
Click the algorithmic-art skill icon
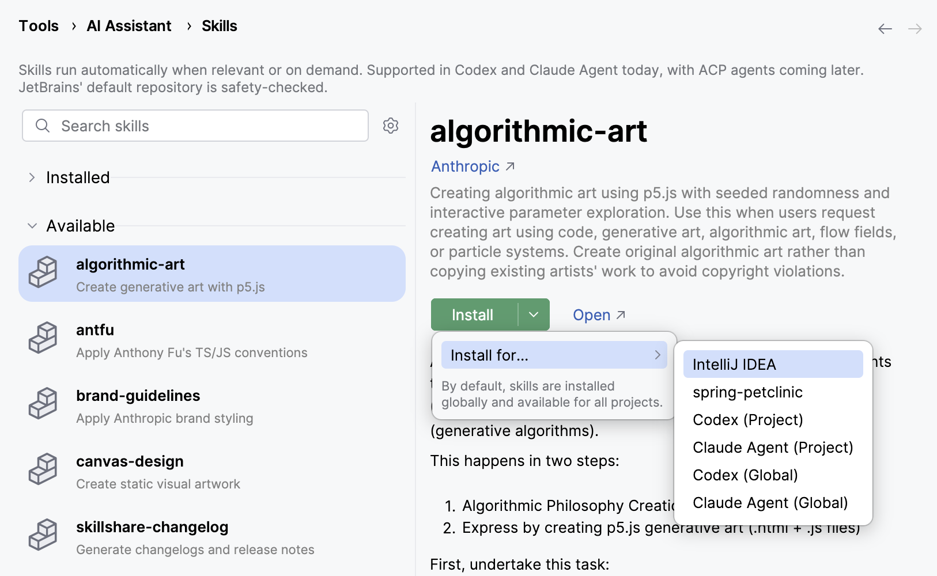(x=43, y=272)
